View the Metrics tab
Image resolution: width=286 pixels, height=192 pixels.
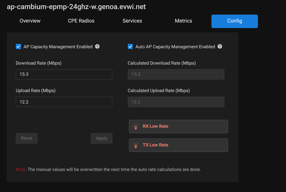pyautogui.click(x=183, y=21)
